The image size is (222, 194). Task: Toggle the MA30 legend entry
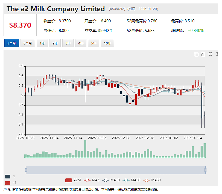point(152,180)
